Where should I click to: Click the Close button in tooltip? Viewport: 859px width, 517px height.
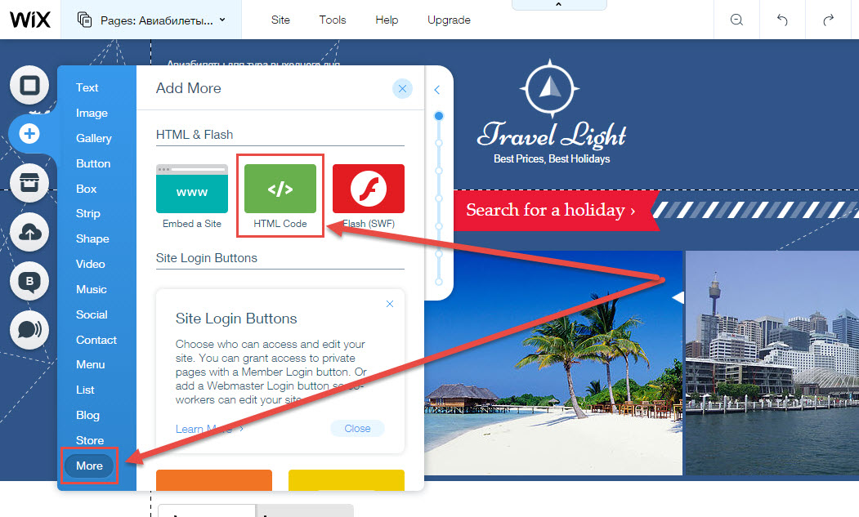pos(357,428)
